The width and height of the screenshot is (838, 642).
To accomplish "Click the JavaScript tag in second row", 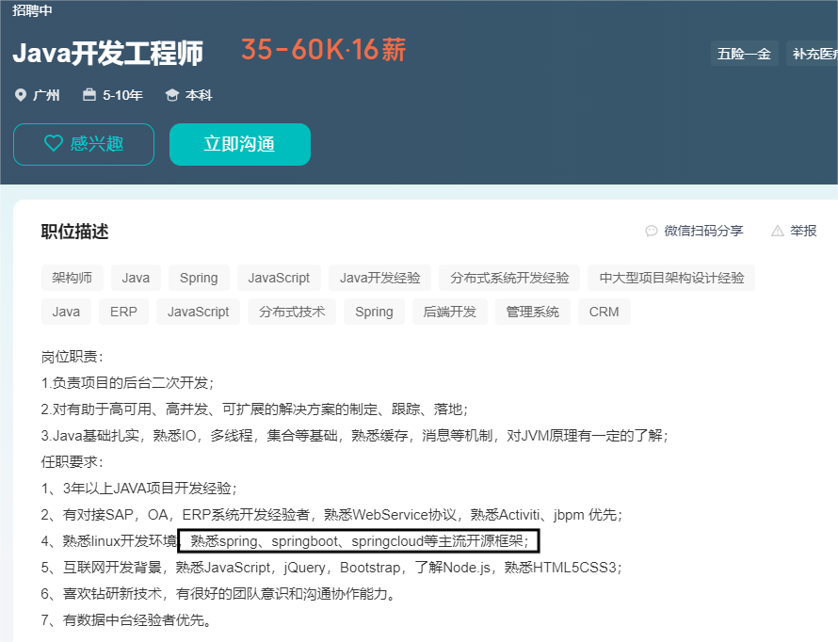I will [x=199, y=312].
